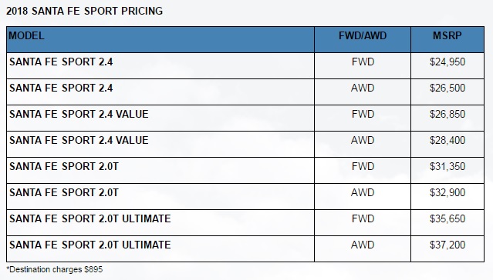Select the 2018 Santa Fe Sport Pricing title
Screen dimensions: 493x280
coord(84,11)
